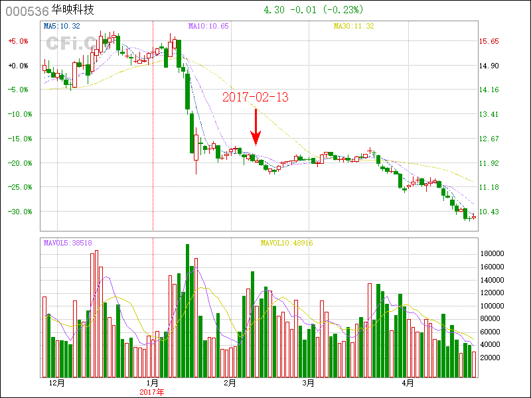Click the 3月 month axis label
Image resolution: width=531 pixels, height=398 pixels.
[x=308, y=383]
